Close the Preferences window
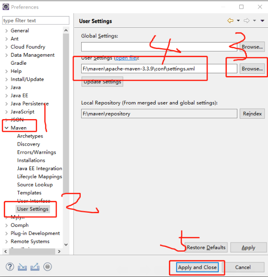Image resolution: width=268 pixels, height=277 pixels. 260,7
